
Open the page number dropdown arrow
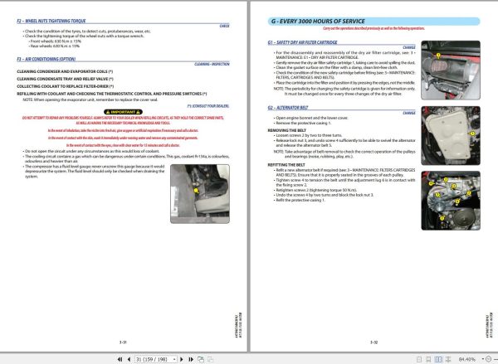174,359
